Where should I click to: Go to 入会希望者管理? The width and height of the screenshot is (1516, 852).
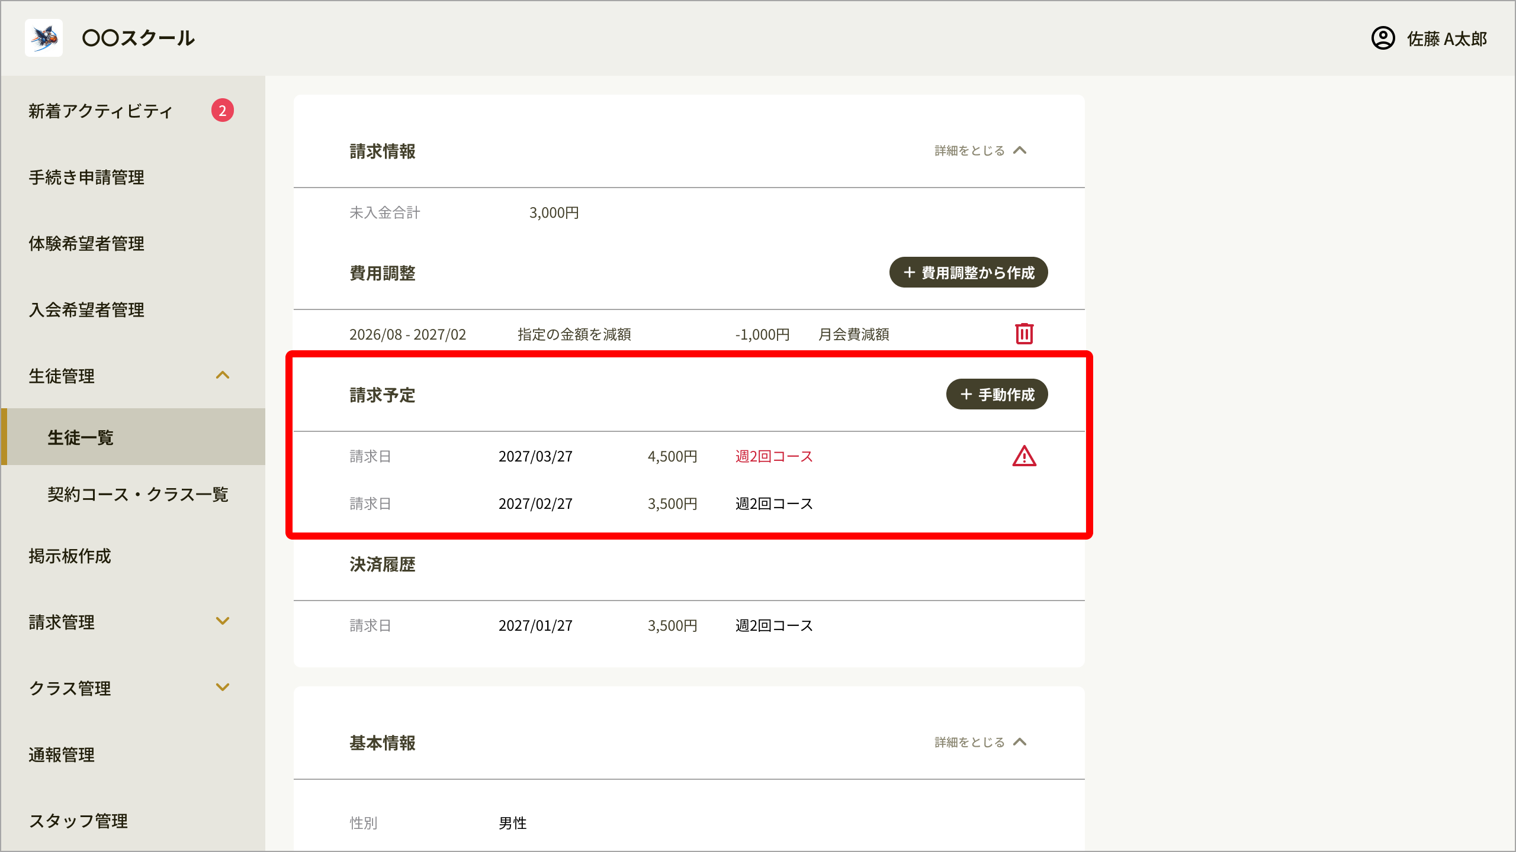pyautogui.click(x=86, y=309)
